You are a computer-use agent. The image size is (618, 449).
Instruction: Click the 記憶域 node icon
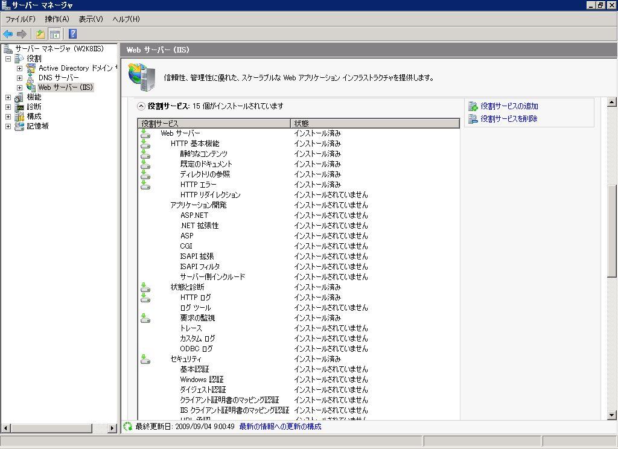pyautogui.click(x=19, y=126)
